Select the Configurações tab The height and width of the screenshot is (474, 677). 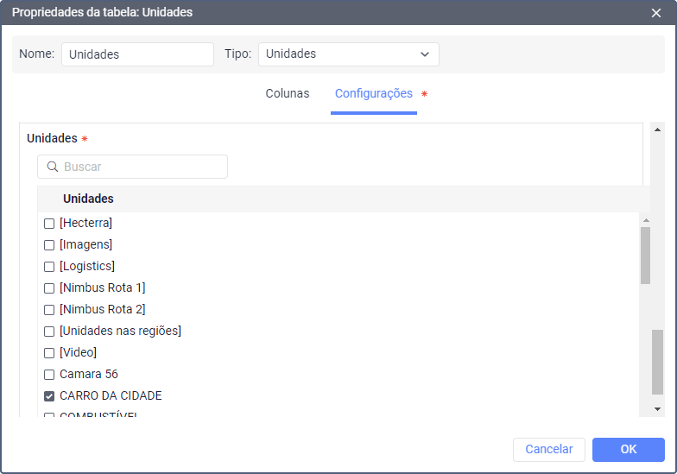click(374, 93)
